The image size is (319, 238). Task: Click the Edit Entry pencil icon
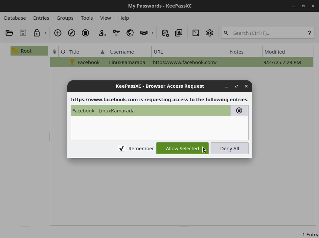(x=72, y=33)
